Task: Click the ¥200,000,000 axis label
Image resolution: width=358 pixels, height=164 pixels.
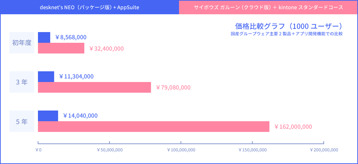Action: [324, 150]
